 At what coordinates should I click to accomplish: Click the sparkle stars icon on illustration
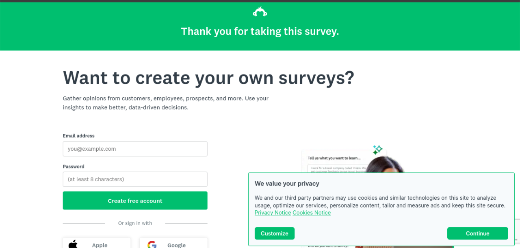tap(377, 150)
